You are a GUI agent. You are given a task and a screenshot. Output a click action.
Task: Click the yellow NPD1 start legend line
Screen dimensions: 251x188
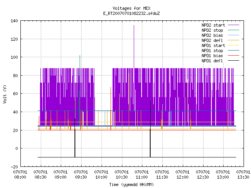coord(234,45)
